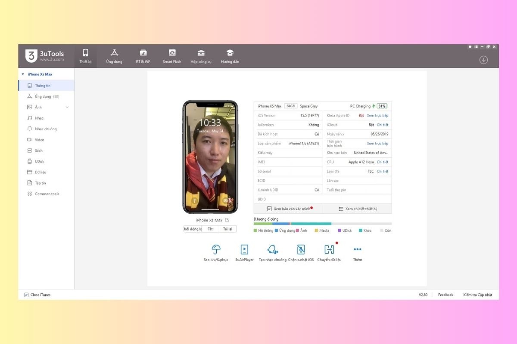This screenshot has width=517, height=344.
Task: Click the V2.60 version label
Action: pos(423,295)
